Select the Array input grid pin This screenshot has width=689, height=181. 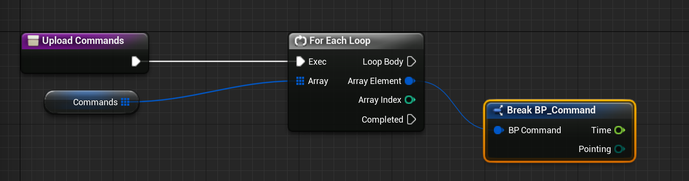[x=300, y=81]
